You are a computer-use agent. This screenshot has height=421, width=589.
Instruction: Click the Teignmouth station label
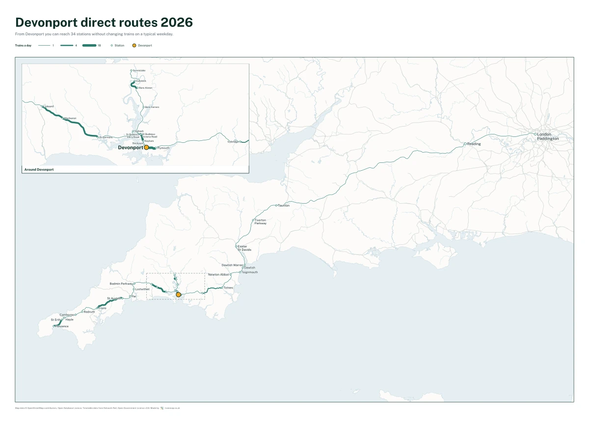(x=250, y=272)
